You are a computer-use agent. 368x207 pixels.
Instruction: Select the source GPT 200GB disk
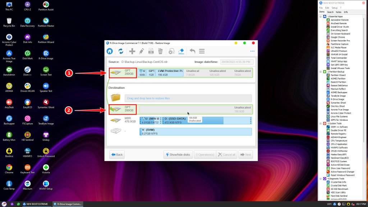(123, 73)
